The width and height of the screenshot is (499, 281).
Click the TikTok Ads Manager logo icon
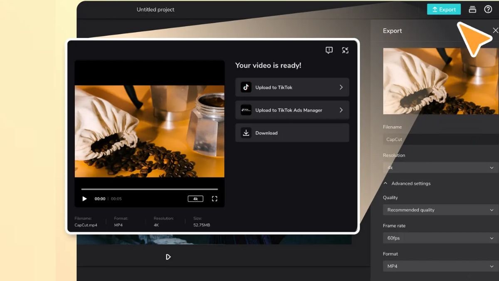[246, 110]
